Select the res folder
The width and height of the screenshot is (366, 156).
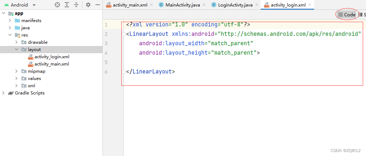[25, 35]
